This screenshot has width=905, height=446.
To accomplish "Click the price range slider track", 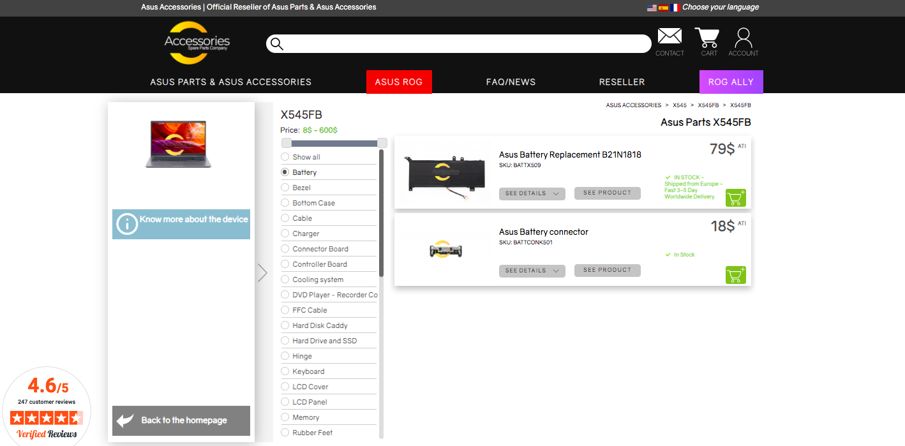I will coord(334,144).
